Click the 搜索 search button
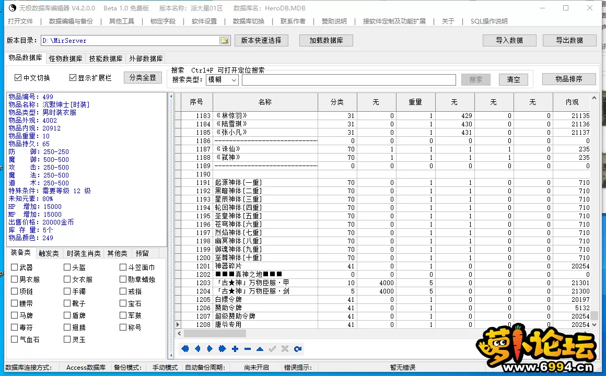 coord(476,79)
